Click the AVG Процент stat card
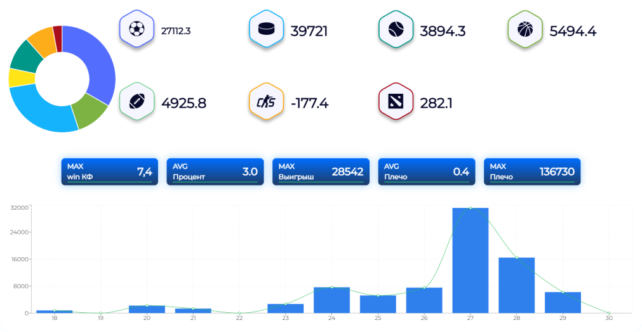 point(215,172)
